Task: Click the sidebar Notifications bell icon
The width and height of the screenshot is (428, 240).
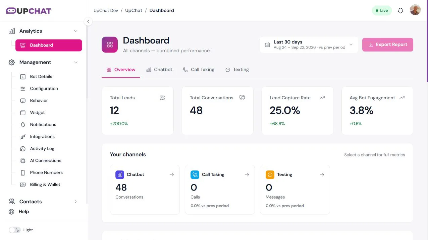Action: coord(23,125)
